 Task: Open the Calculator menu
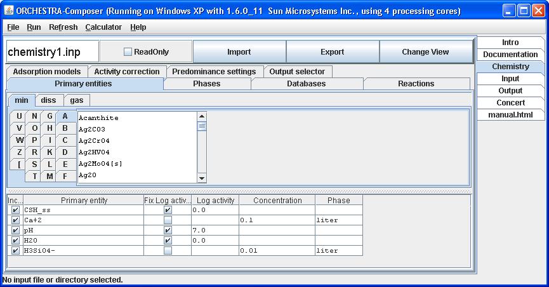[103, 27]
